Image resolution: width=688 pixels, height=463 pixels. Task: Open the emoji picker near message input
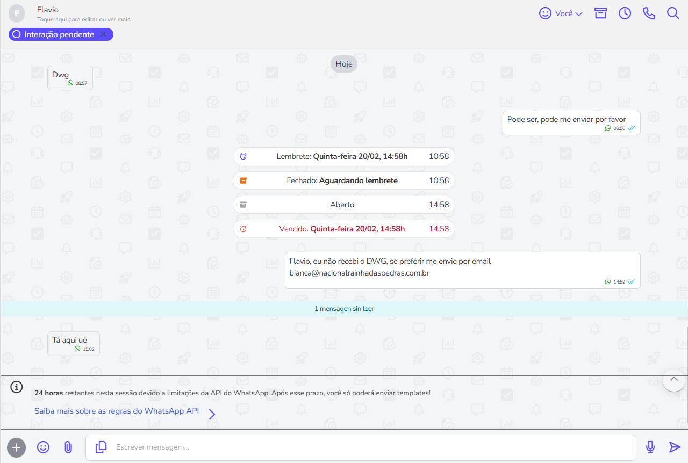coord(43,447)
